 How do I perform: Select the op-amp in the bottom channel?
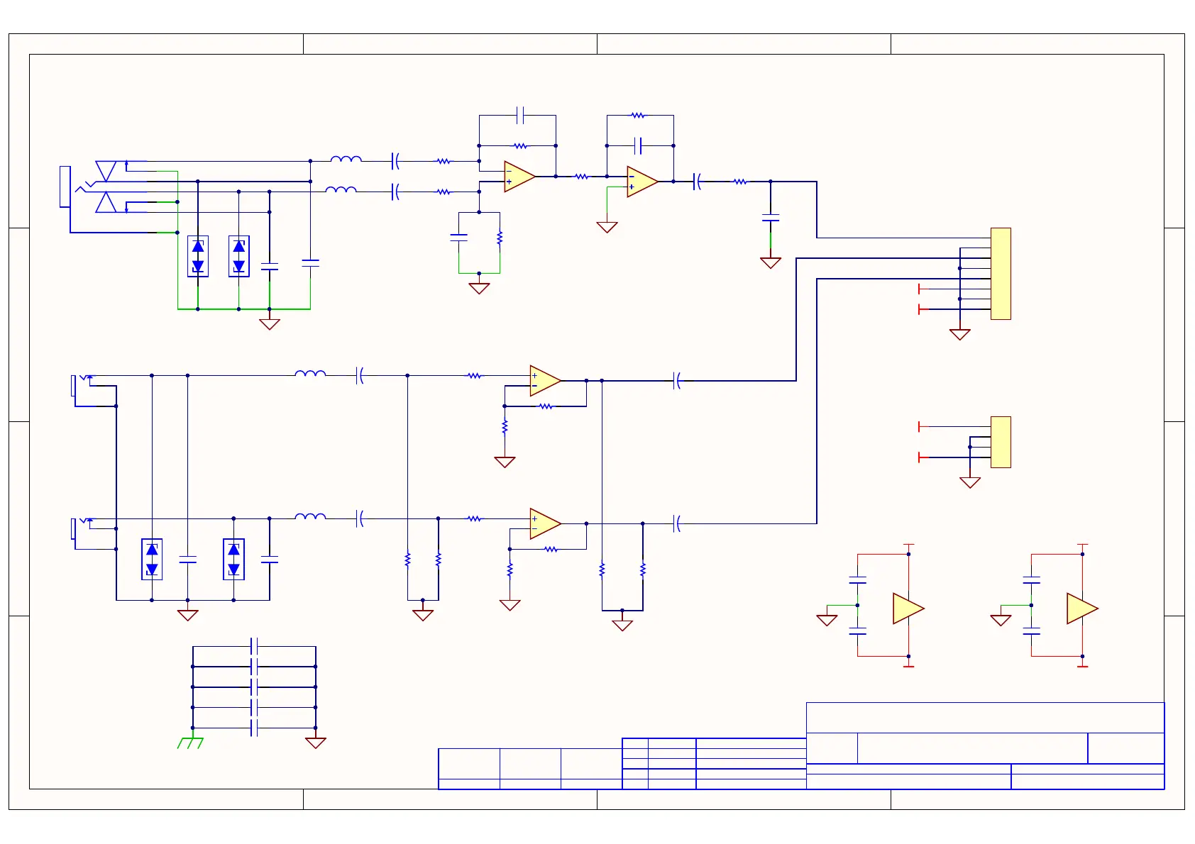coord(545,524)
